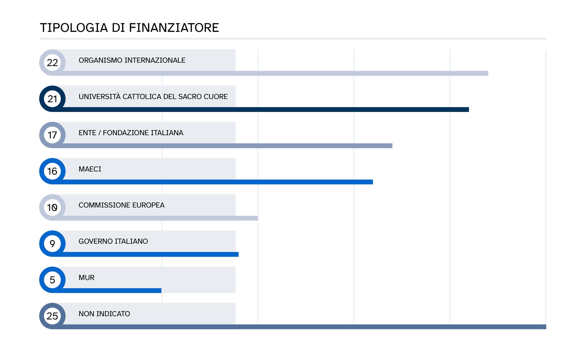Select the GOVERNO ITALIANO label
The image size is (587, 352).
pyautogui.click(x=113, y=241)
